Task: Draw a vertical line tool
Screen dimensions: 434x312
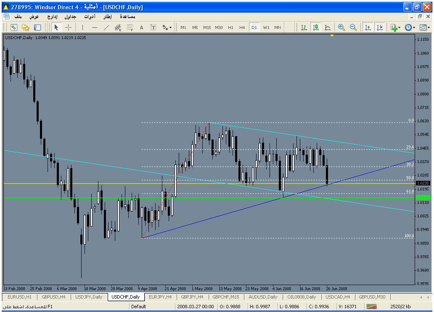Action: (x=83, y=27)
